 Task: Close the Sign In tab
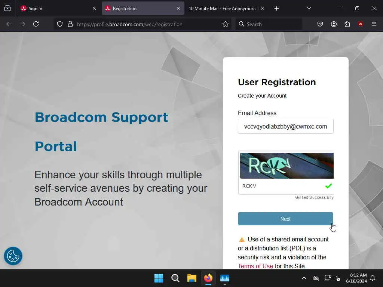(x=94, y=9)
